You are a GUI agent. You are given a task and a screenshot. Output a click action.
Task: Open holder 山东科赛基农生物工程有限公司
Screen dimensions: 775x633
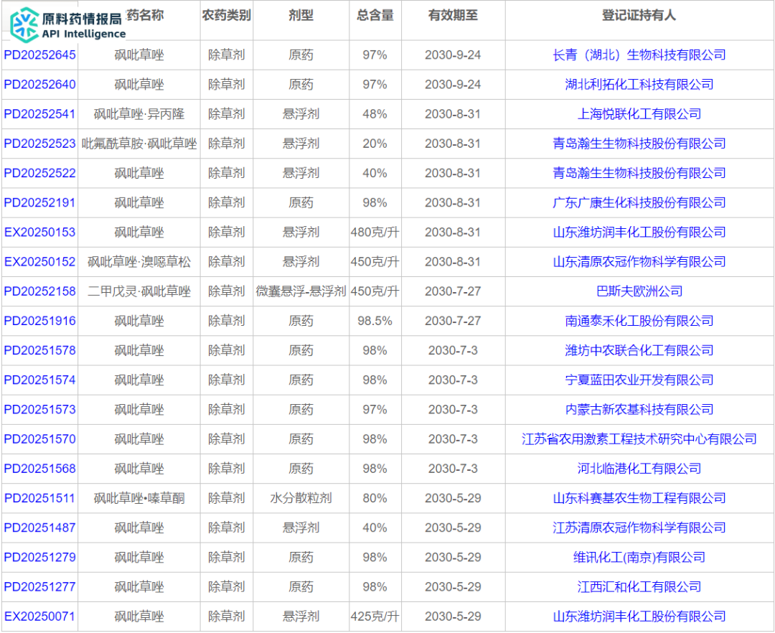click(x=639, y=498)
